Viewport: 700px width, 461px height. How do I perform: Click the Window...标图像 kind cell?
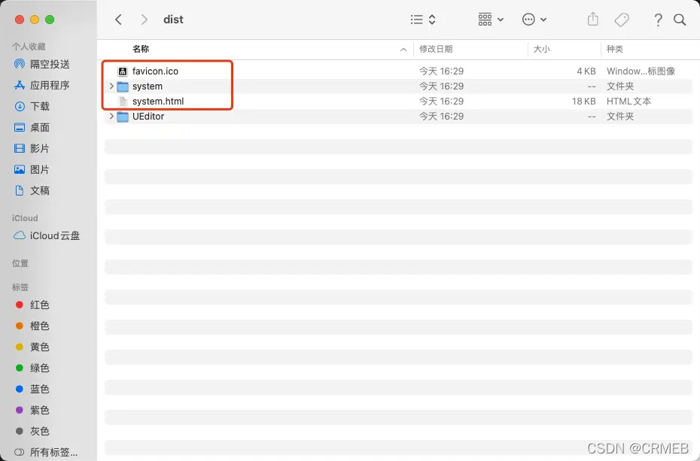click(641, 71)
